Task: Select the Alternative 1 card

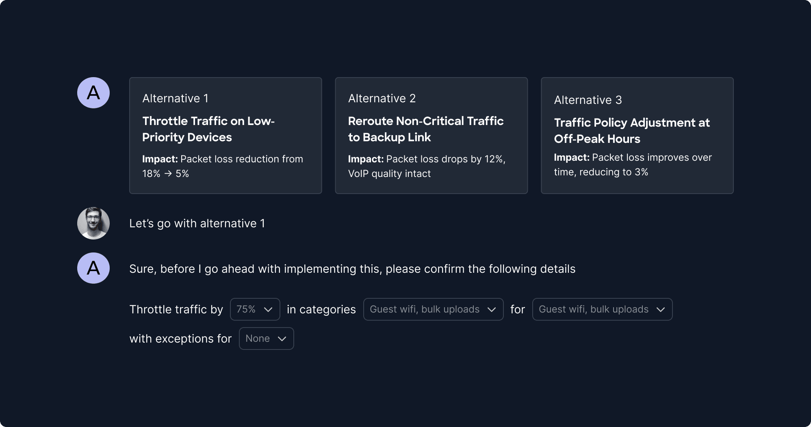Action: click(226, 136)
